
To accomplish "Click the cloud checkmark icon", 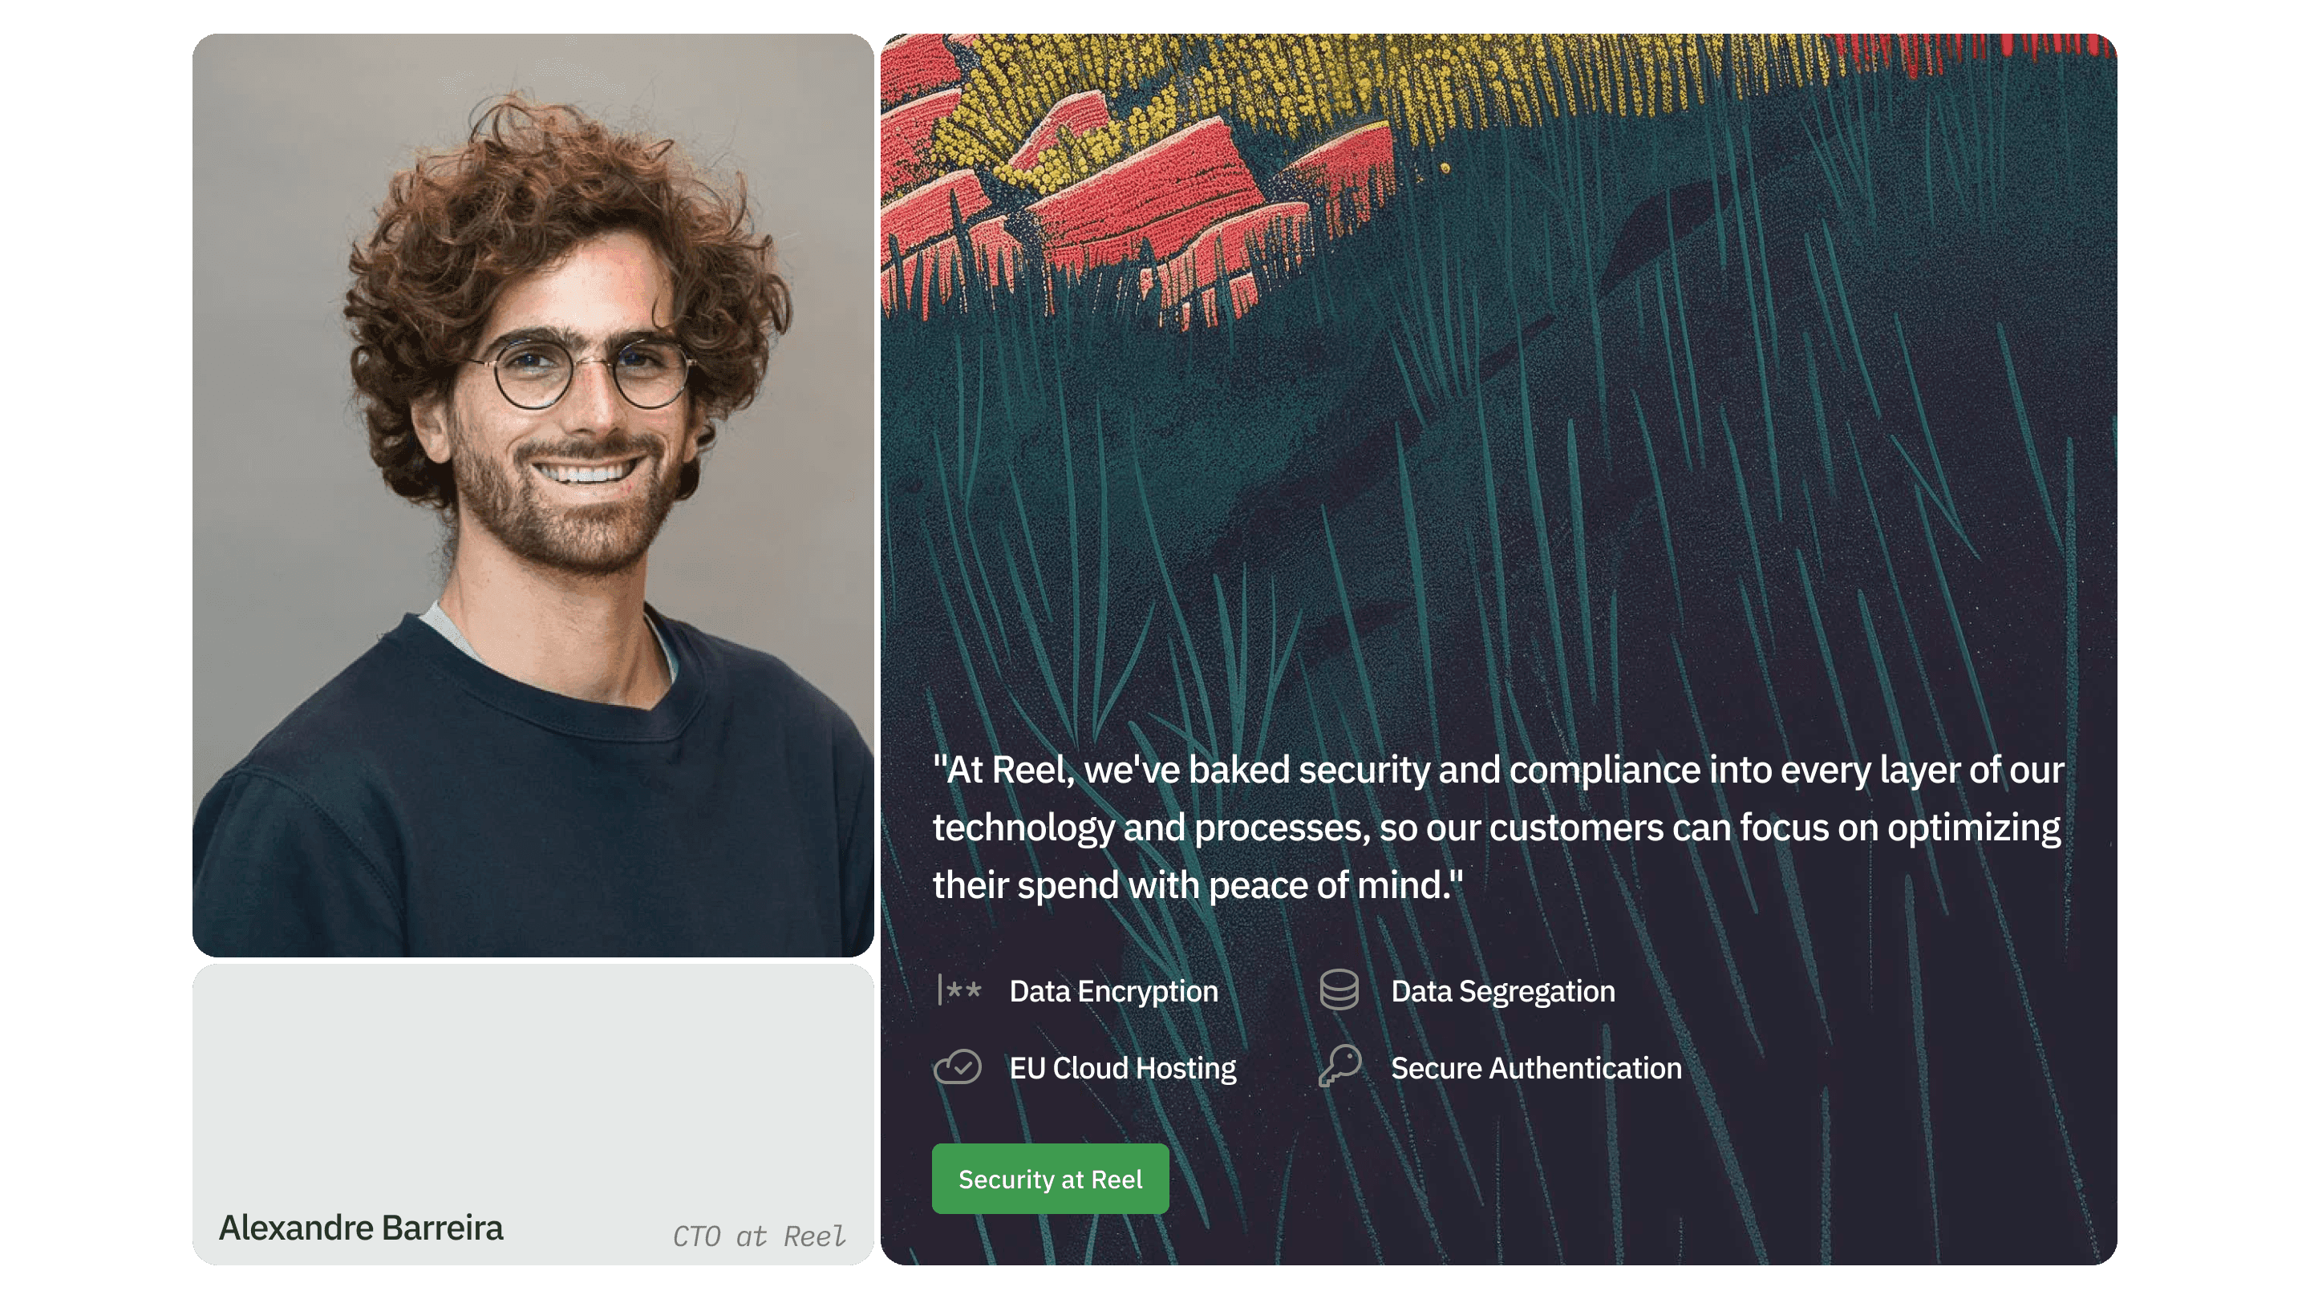I will coord(958,1066).
